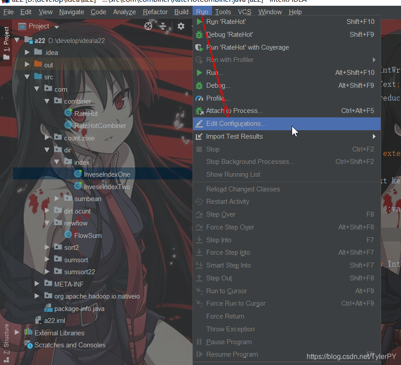Screen dimensions: 401x365
Task: Expand the sumbean package
Action: pyautogui.click(x=57, y=198)
